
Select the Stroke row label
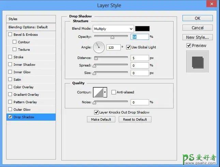point(18,57)
